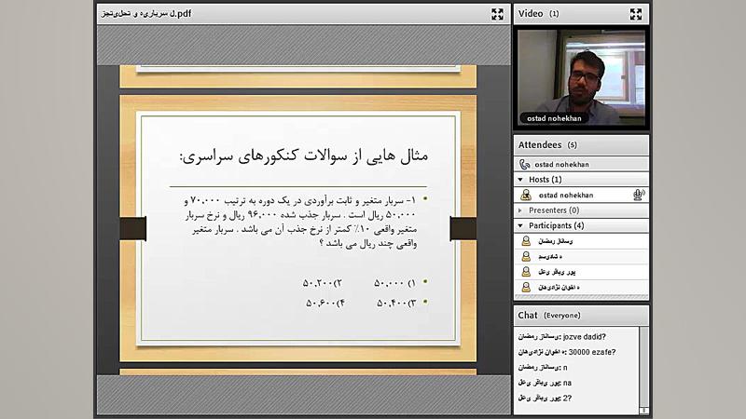Click answer option 4 on the slide

click(x=325, y=304)
